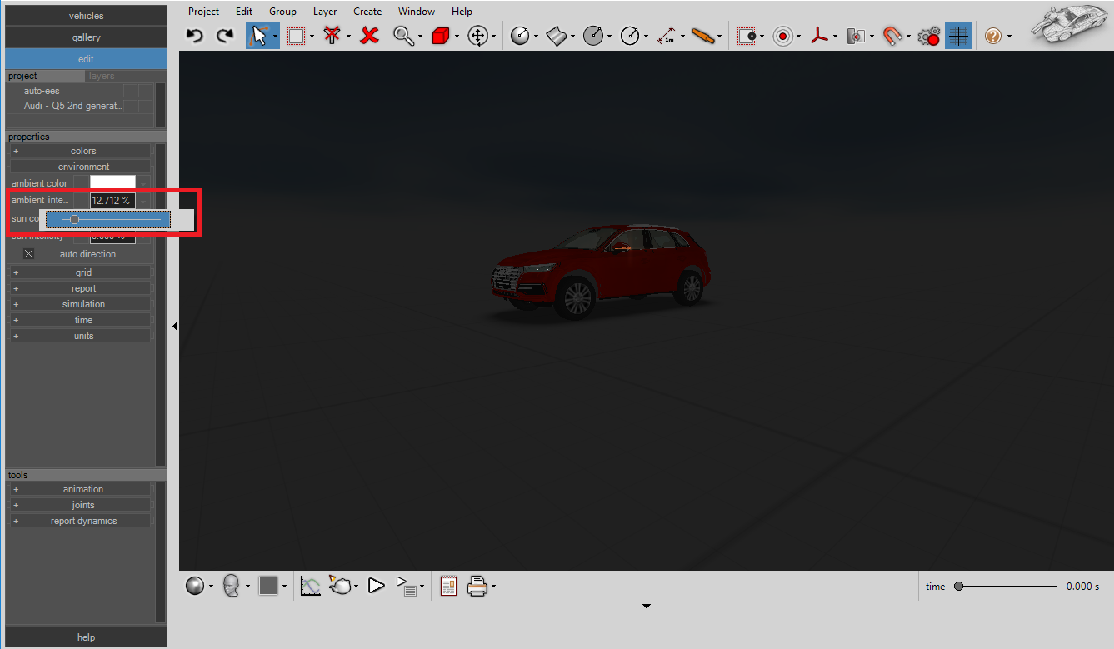The image size is (1114, 649).
Task: Click the gray square color button
Action: [268, 586]
